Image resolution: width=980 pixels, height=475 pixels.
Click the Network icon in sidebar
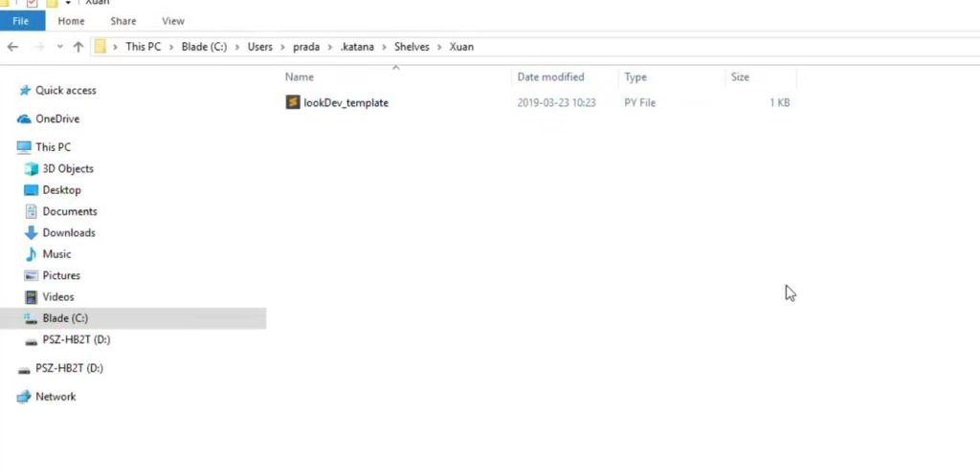[x=25, y=397]
